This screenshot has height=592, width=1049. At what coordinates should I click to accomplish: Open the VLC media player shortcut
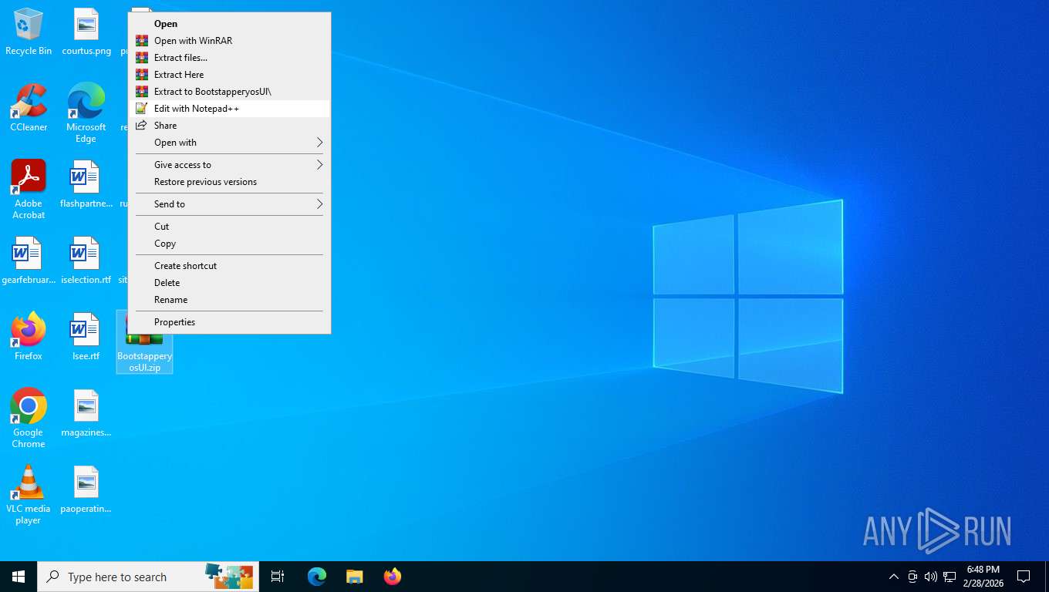tap(29, 495)
